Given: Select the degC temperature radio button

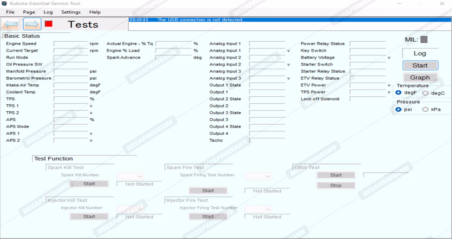Looking at the screenshot, I should point(425,93).
